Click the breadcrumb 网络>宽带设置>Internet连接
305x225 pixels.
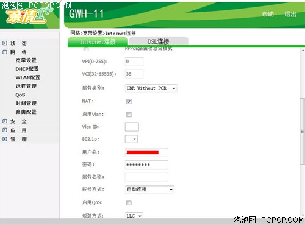103,33
